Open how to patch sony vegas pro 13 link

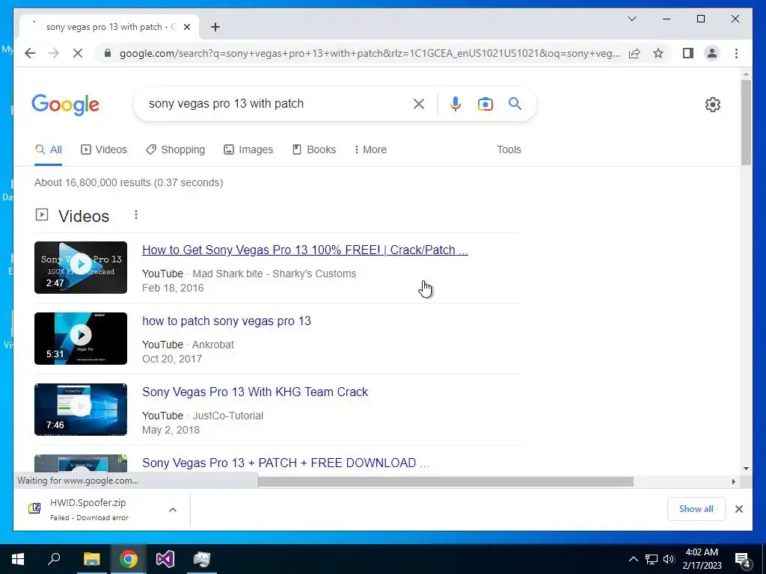[226, 321]
